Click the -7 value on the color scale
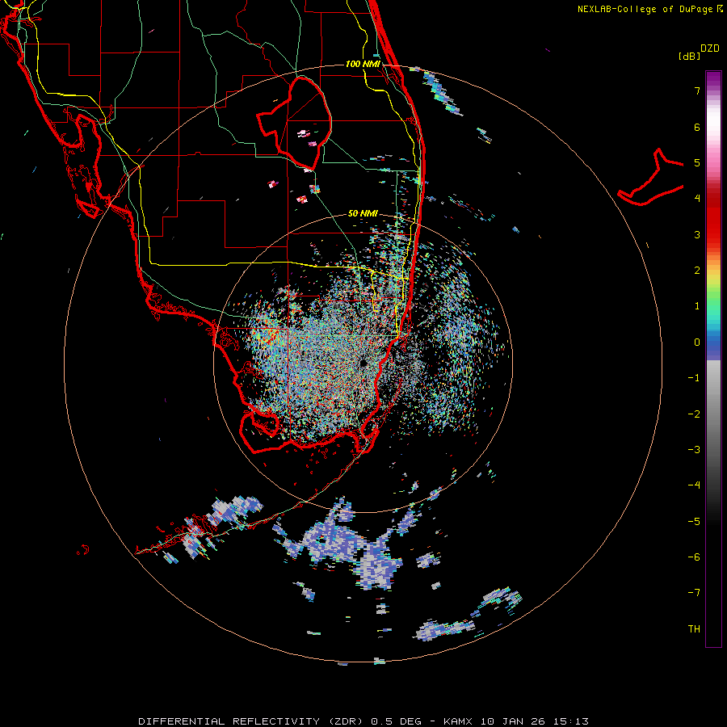Screen dimensions: 727x727 point(694,593)
